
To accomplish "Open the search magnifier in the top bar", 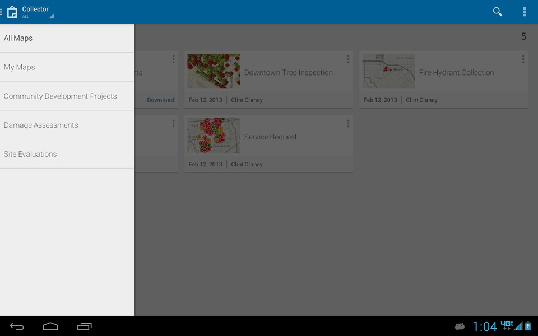I will coord(498,12).
